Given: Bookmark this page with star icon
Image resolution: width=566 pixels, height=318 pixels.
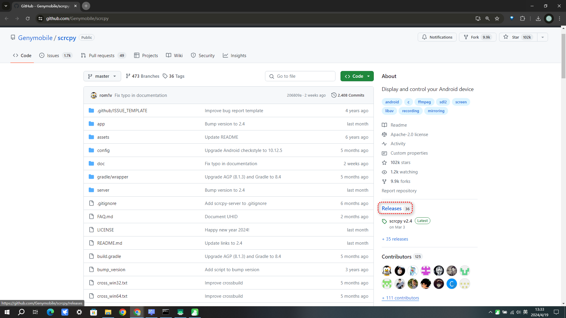Looking at the screenshot, I should pyautogui.click(x=497, y=19).
